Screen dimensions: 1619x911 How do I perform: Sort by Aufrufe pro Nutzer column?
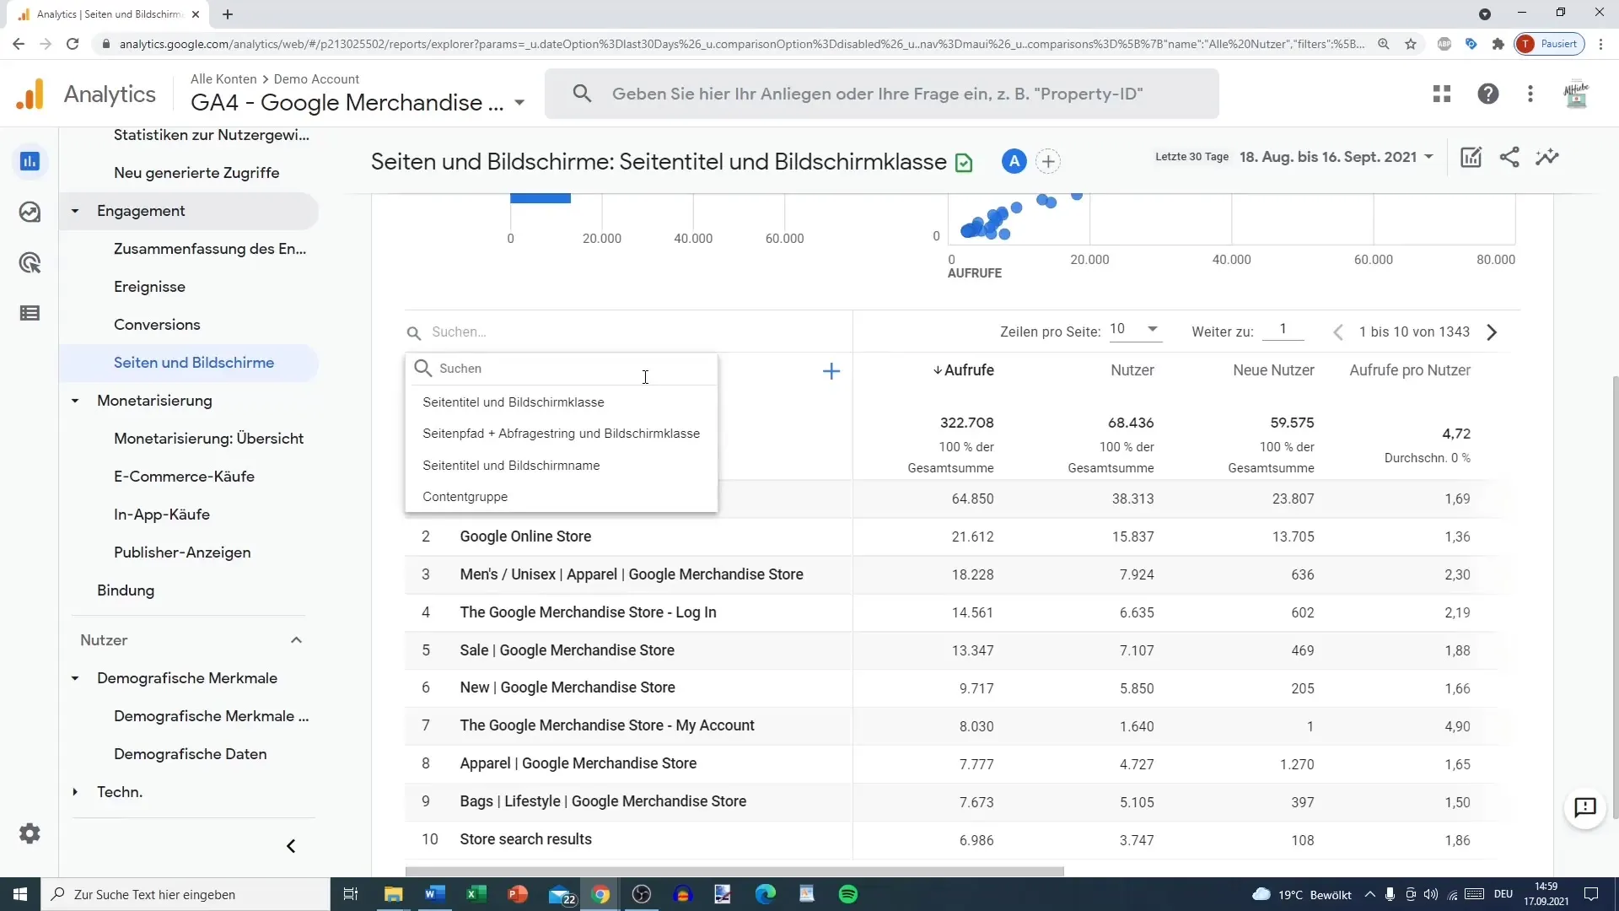pos(1410,370)
